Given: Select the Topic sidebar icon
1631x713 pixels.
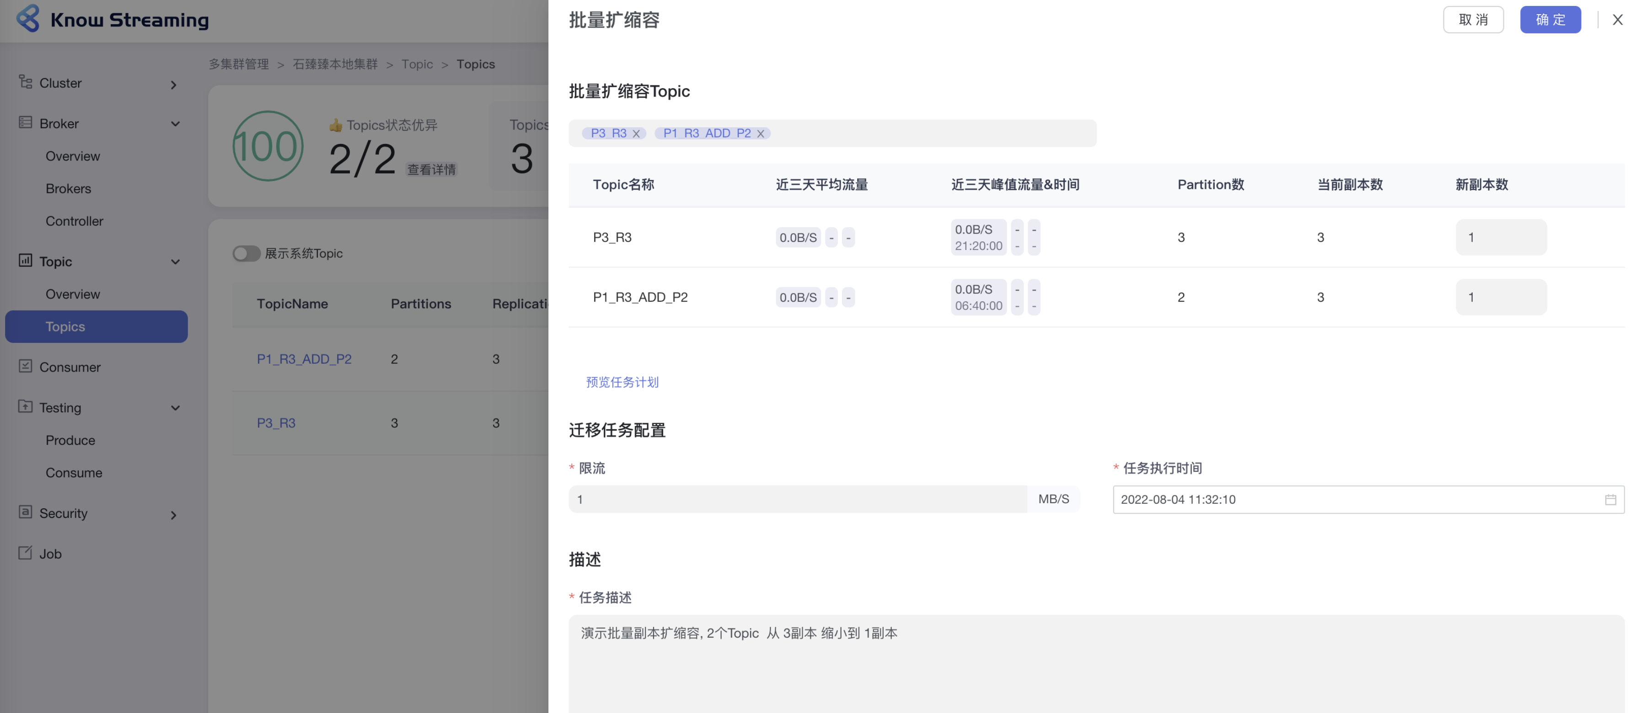Looking at the screenshot, I should 25,261.
